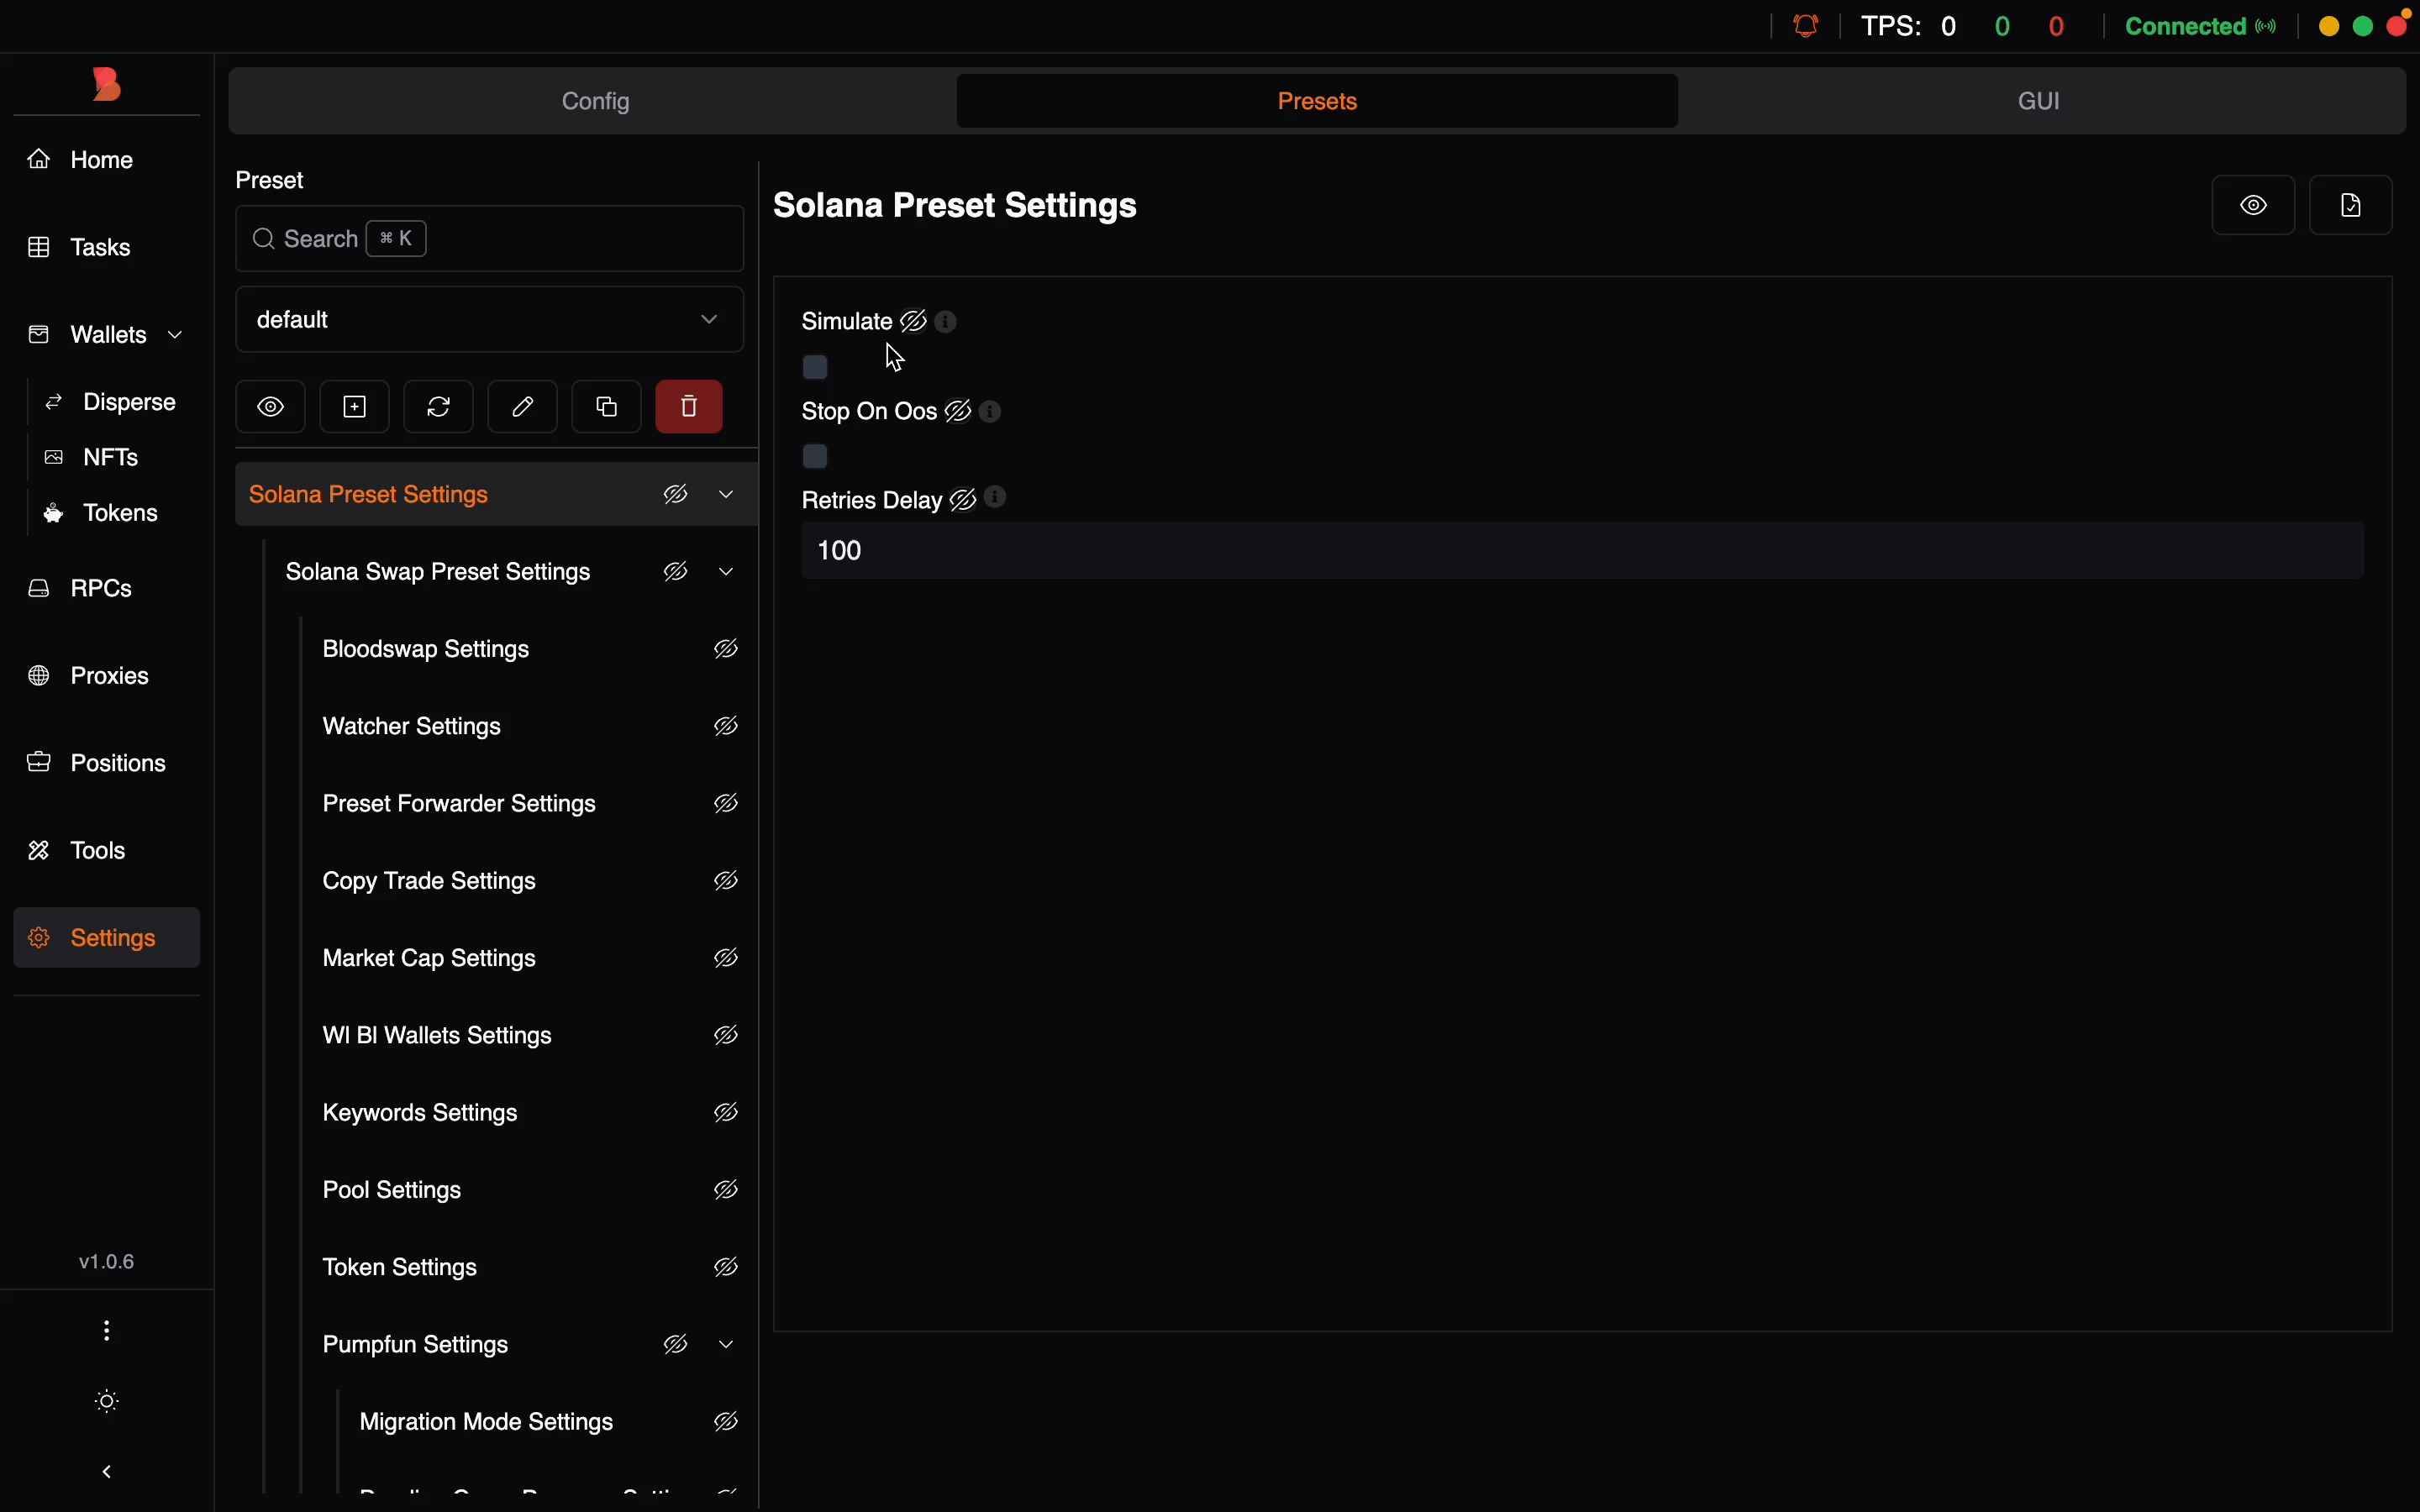Click the duplicate preset copy icon

pos(606,407)
